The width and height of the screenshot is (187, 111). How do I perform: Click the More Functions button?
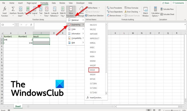tap(71, 12)
